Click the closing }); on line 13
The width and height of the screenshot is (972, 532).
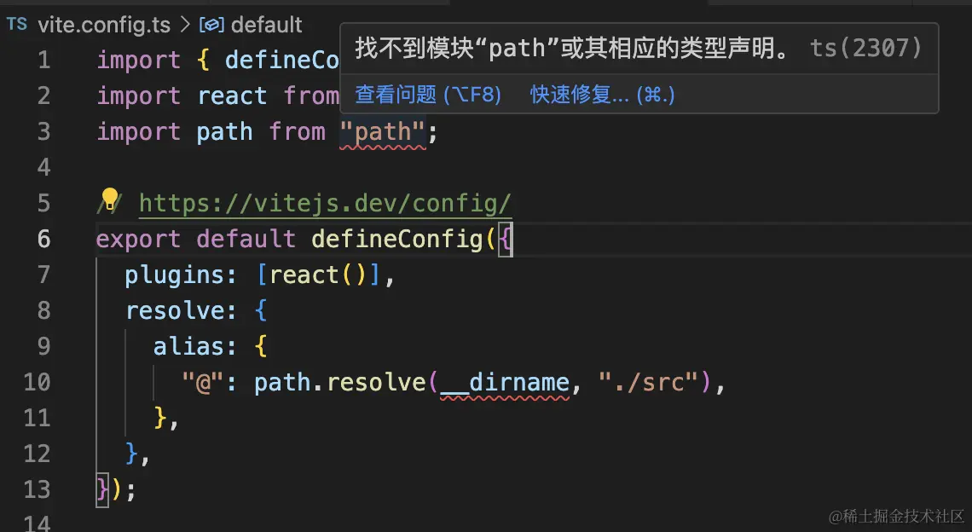(116, 490)
